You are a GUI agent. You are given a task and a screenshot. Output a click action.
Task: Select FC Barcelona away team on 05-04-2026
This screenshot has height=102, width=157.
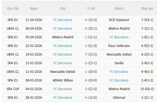tap(119, 37)
